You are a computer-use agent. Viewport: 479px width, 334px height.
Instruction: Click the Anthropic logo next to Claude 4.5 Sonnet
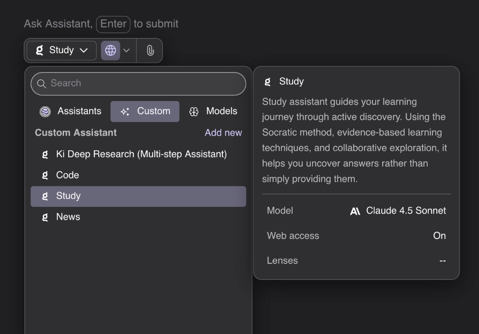(355, 211)
